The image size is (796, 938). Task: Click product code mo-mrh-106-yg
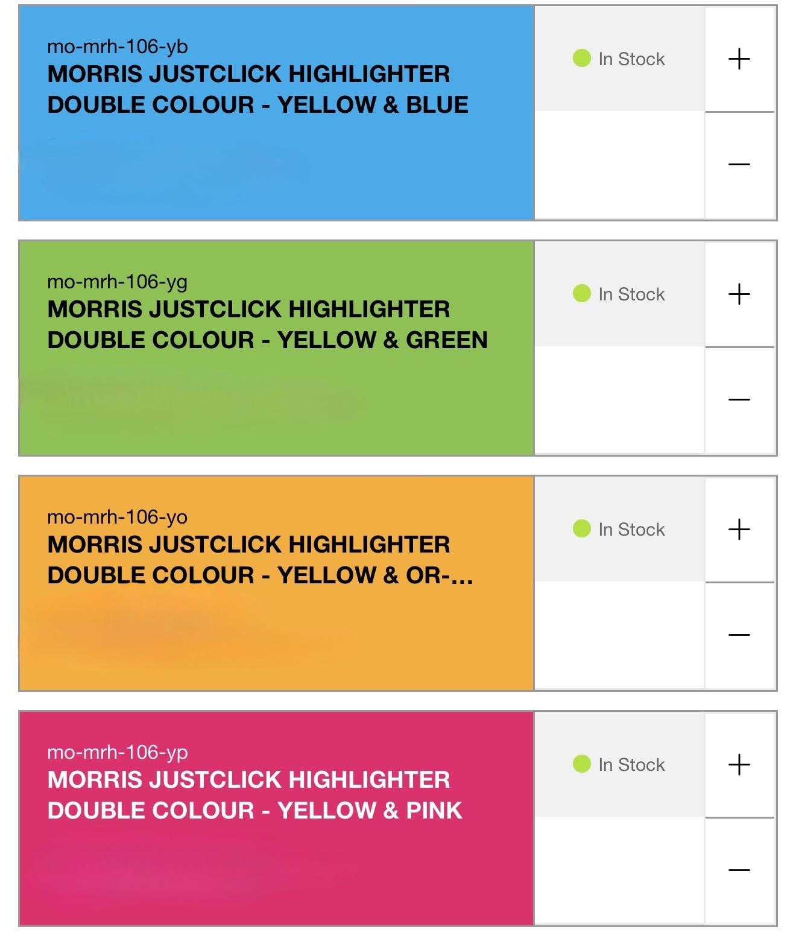tap(118, 282)
